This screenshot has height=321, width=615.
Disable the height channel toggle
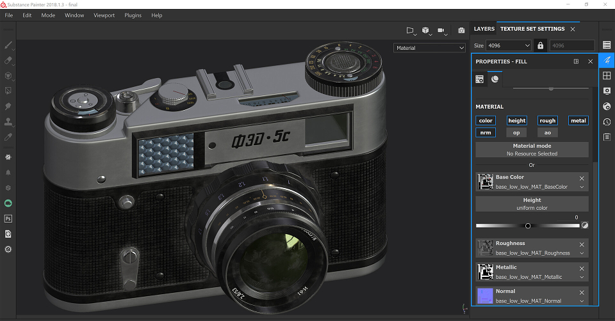click(x=516, y=121)
